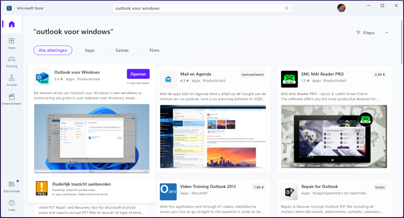The image size is (404, 218).
Task: Click the "outlook voor windows" results heading
Action: click(x=73, y=32)
